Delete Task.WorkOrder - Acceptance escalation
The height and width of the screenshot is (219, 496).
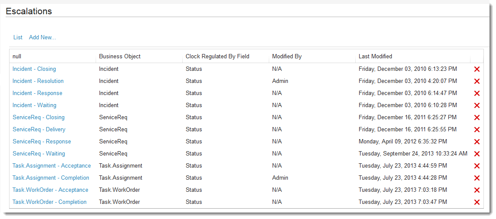click(x=477, y=190)
